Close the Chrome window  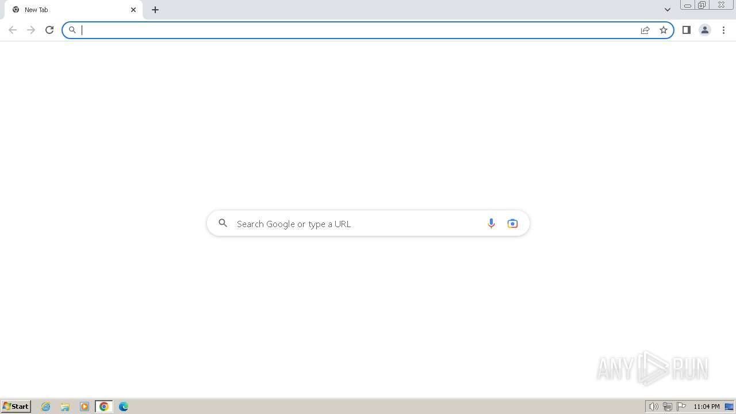click(721, 5)
